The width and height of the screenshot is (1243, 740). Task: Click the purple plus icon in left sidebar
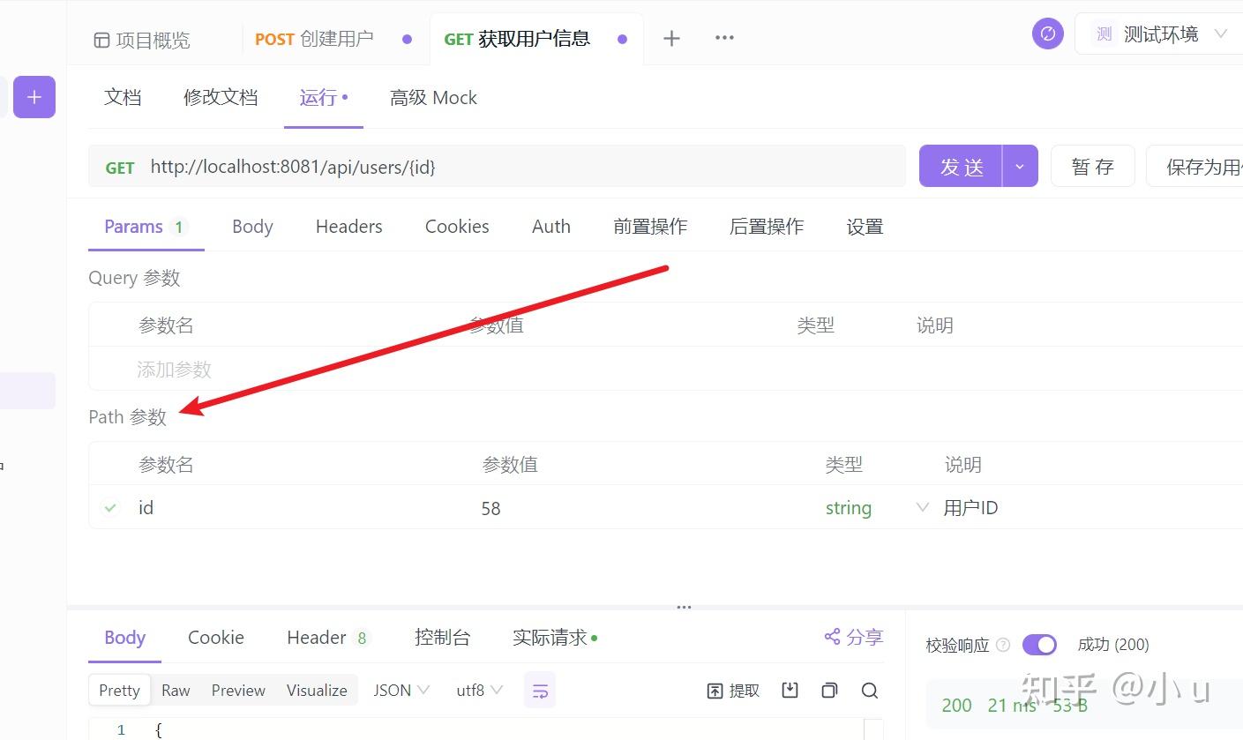click(34, 97)
